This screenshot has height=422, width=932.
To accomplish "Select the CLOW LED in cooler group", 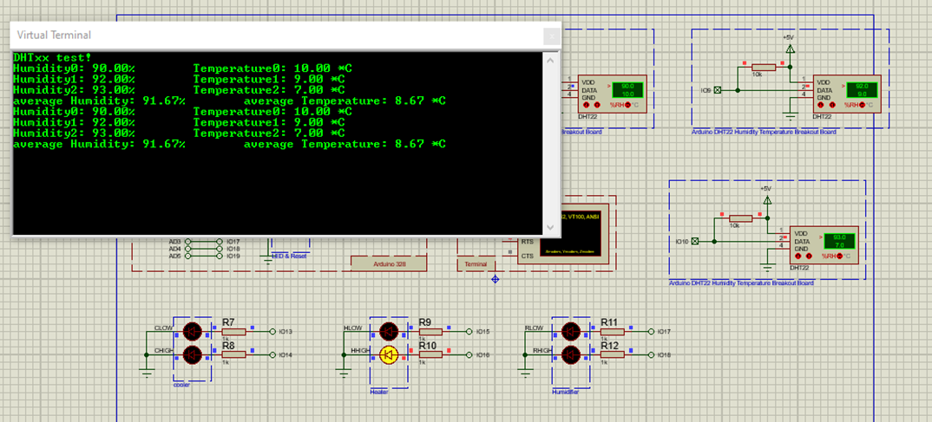I will click(x=192, y=331).
